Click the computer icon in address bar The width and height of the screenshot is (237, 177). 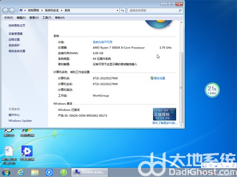21,10
